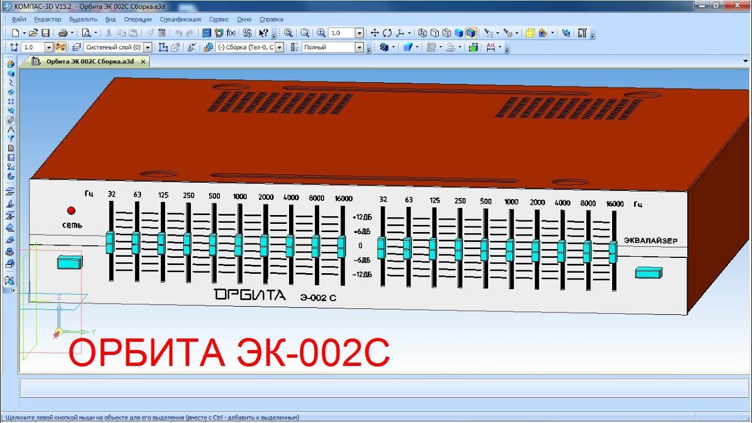Select the filter funnel tool in sidebar
752x423 pixels.
(x=11, y=138)
